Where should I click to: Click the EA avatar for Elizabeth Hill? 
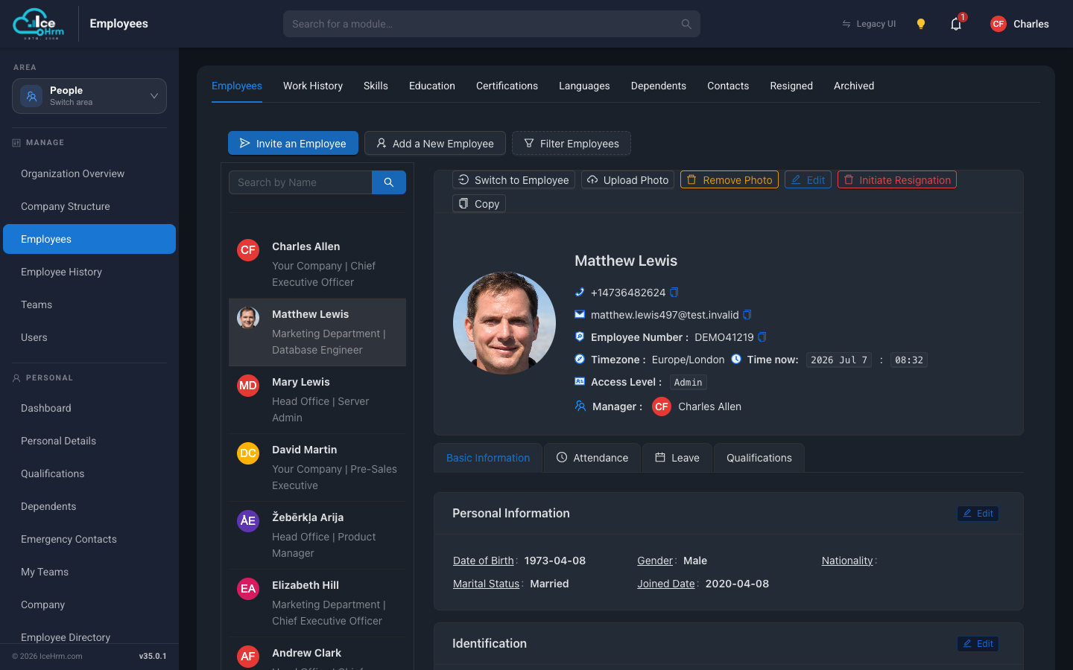point(248,589)
